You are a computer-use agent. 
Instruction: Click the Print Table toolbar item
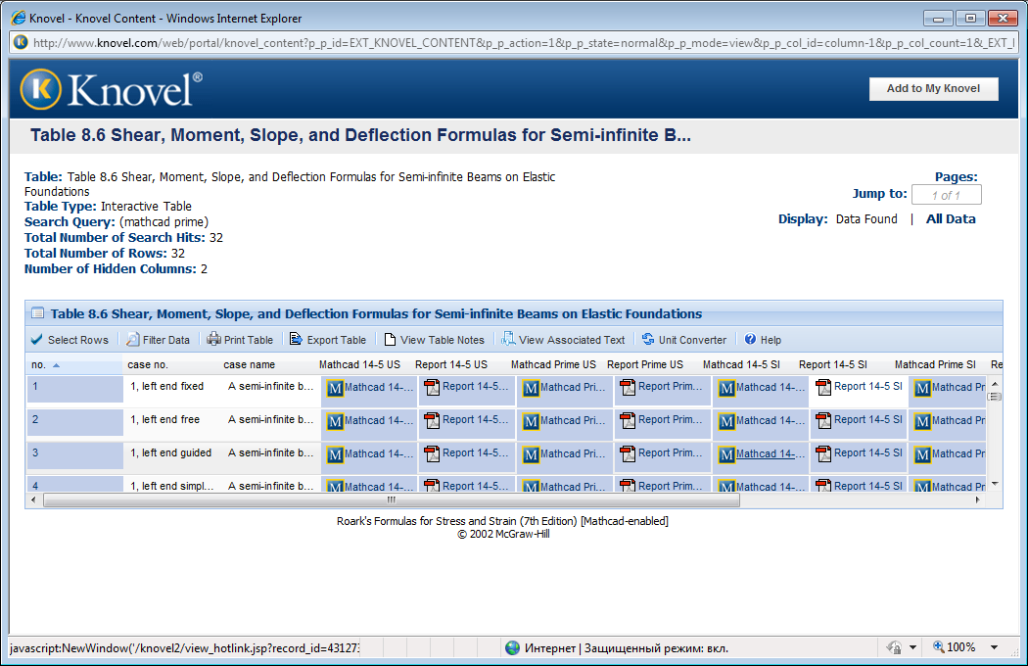(240, 339)
